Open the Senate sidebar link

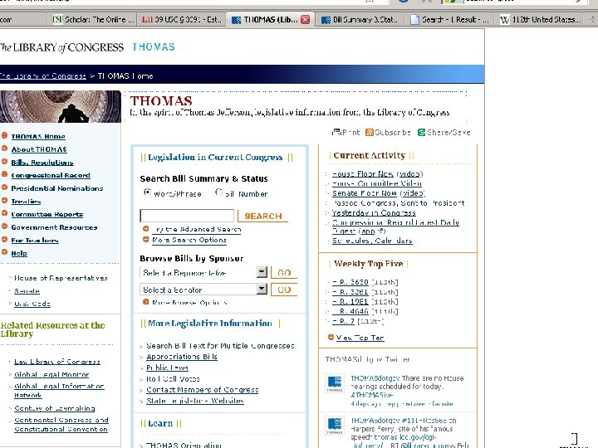tap(27, 290)
